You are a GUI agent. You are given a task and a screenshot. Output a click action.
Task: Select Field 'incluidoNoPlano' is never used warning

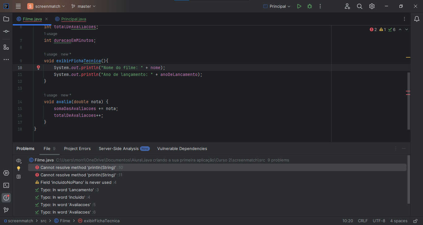[217, 182]
